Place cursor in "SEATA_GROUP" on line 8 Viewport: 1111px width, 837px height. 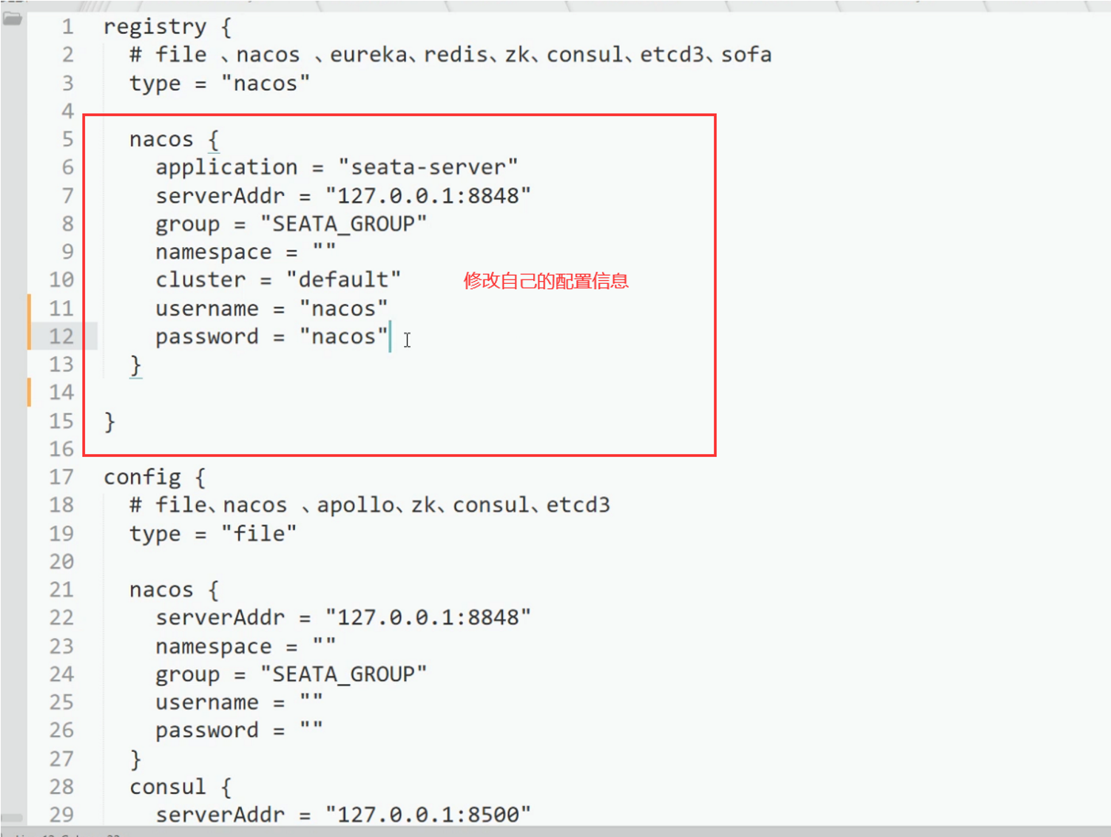[343, 224]
